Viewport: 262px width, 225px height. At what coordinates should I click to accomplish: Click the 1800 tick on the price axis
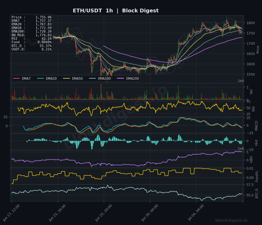pos(251,23)
